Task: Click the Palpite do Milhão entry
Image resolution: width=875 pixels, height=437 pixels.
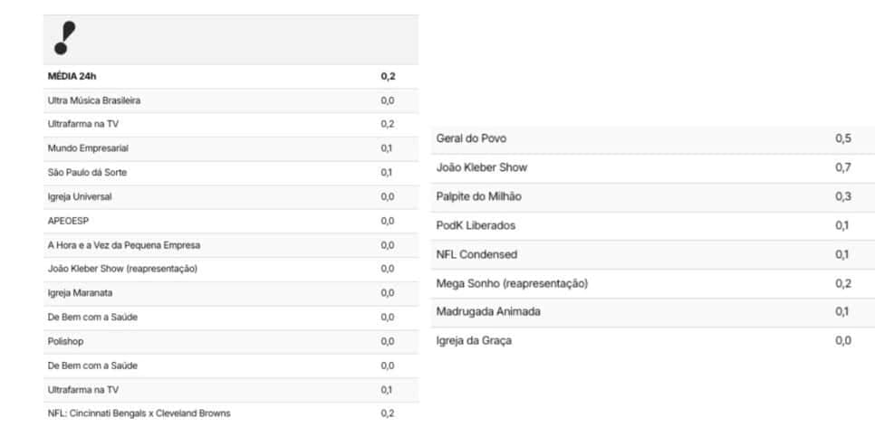Action: point(653,197)
